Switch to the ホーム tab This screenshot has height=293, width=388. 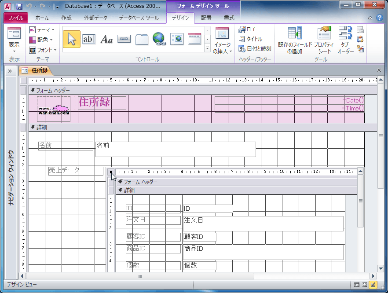(42, 18)
